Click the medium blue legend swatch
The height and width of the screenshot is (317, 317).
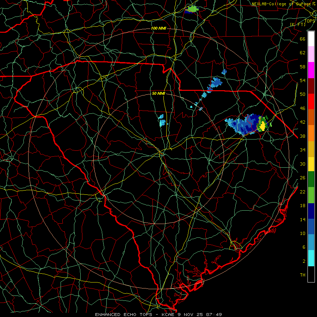coord(311,226)
